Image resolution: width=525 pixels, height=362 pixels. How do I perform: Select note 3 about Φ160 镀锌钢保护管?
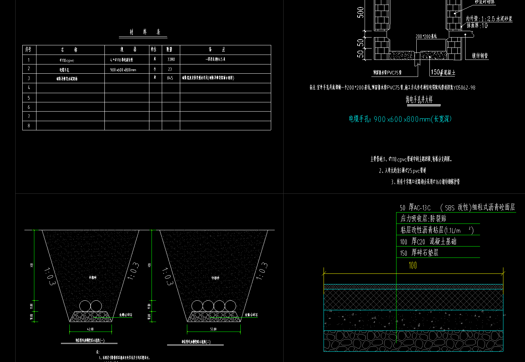click(x=426, y=182)
